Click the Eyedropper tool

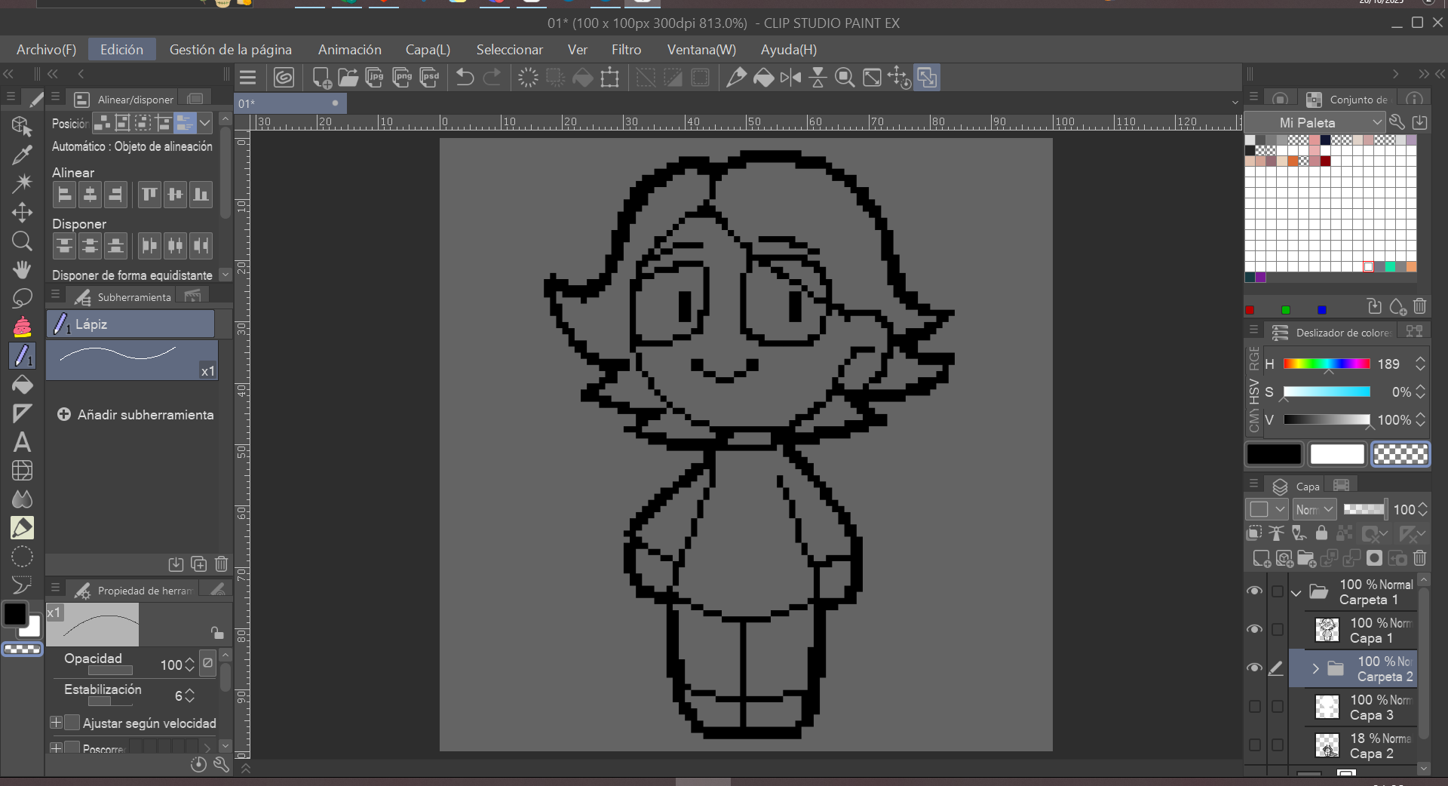coord(22,155)
